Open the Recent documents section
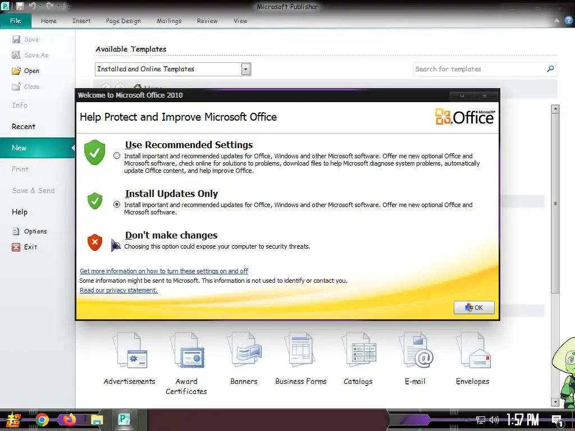The height and width of the screenshot is (431, 575). (x=24, y=126)
